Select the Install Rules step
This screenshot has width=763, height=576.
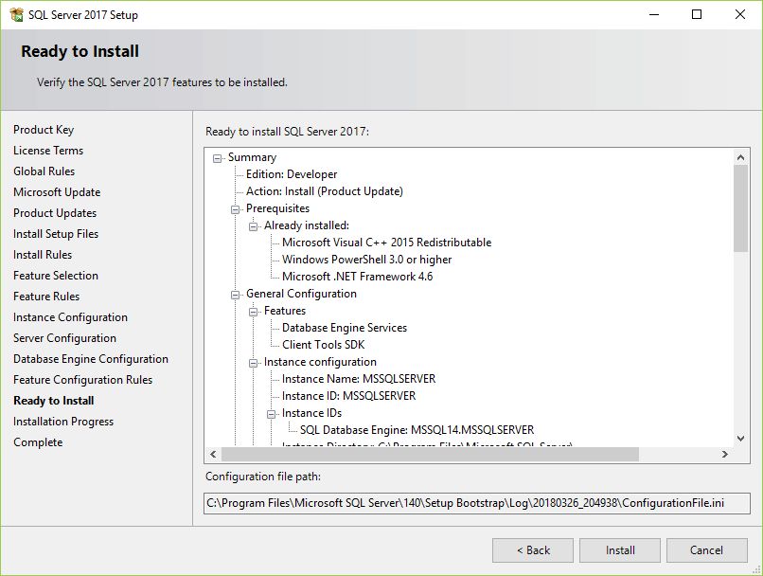[x=43, y=255]
